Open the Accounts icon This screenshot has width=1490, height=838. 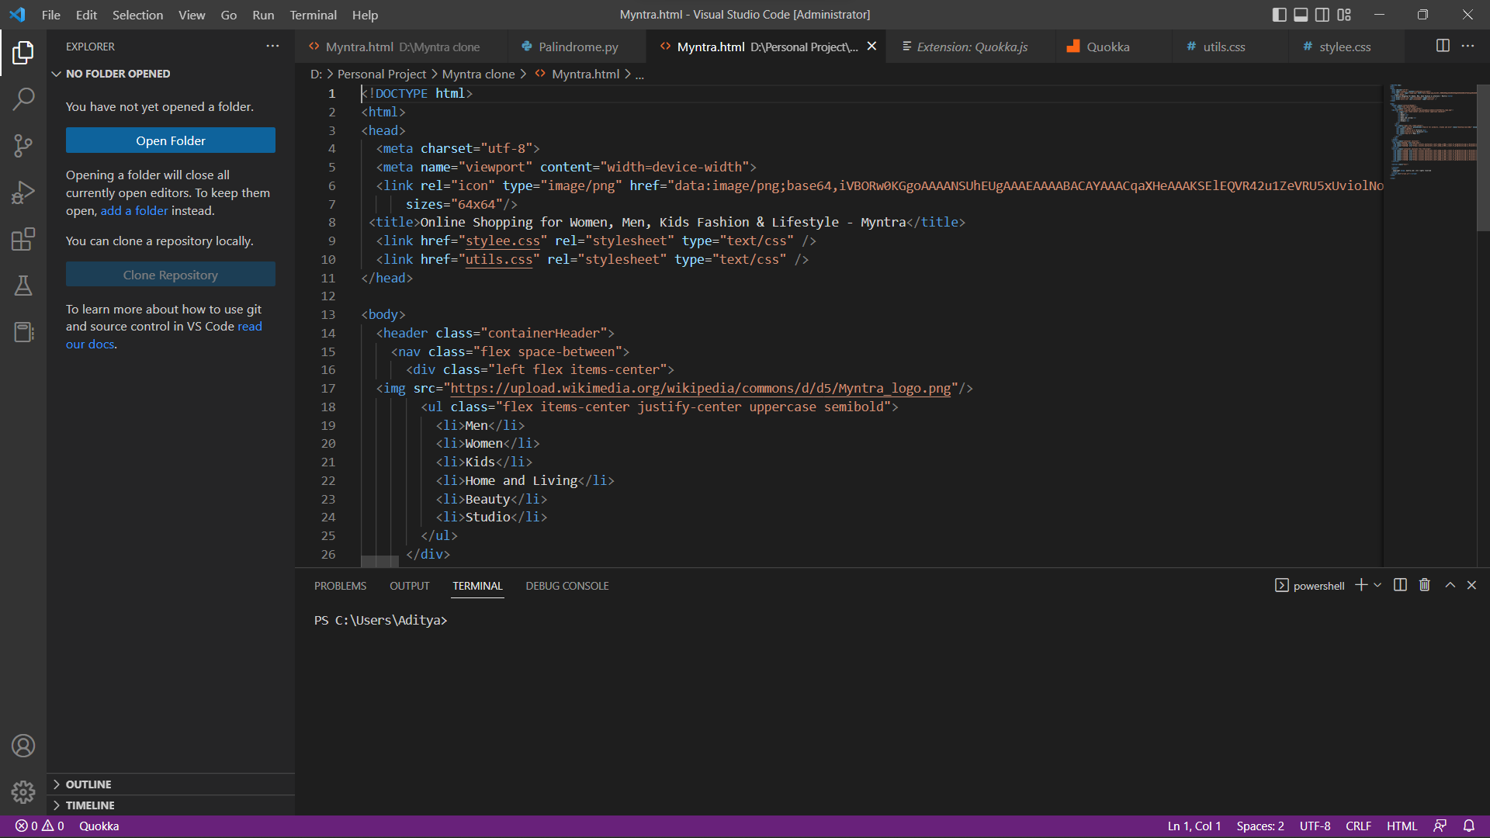[x=23, y=746]
